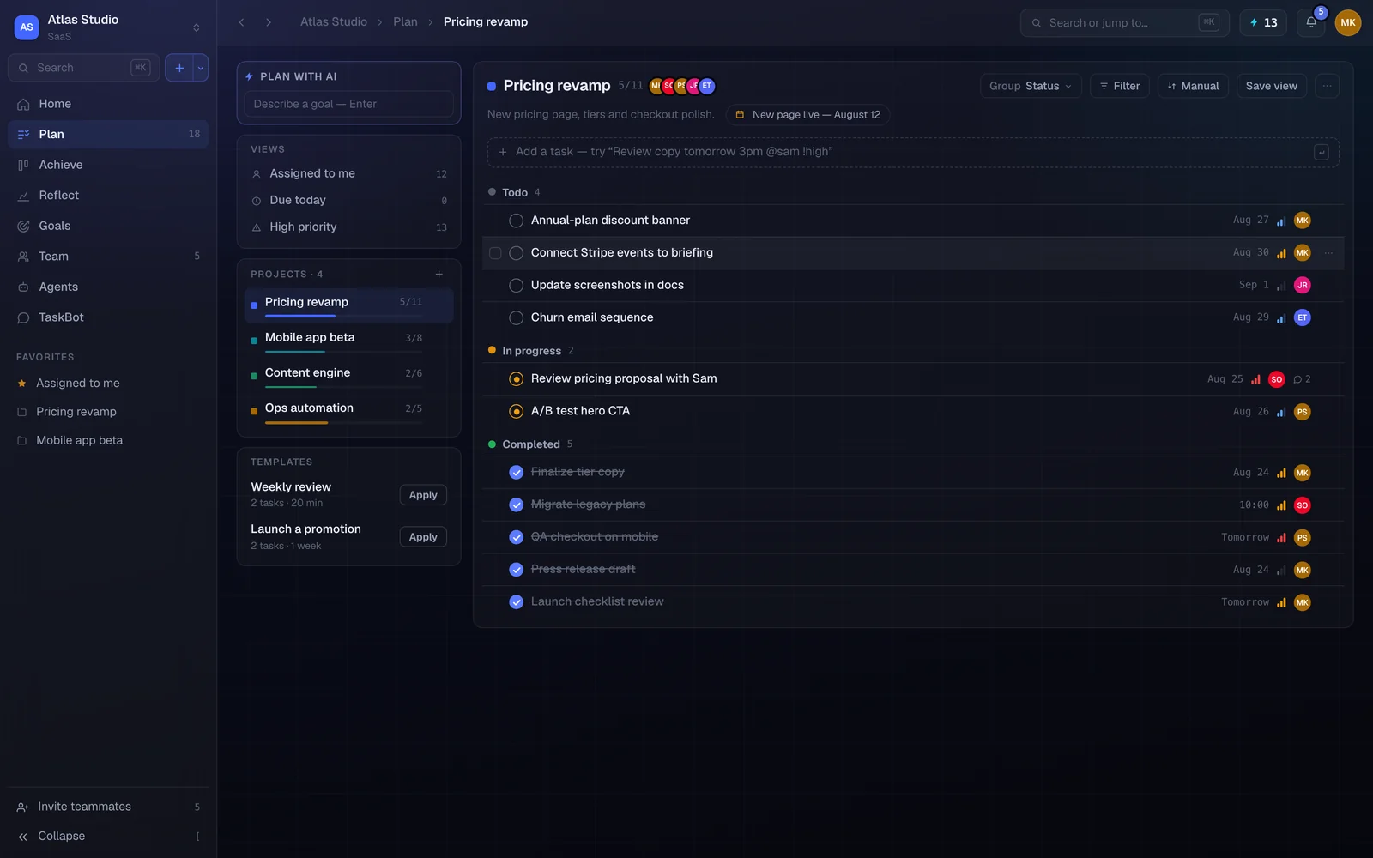Click the enter-key icon in add task field
The height and width of the screenshot is (858, 1373).
[1322, 152]
